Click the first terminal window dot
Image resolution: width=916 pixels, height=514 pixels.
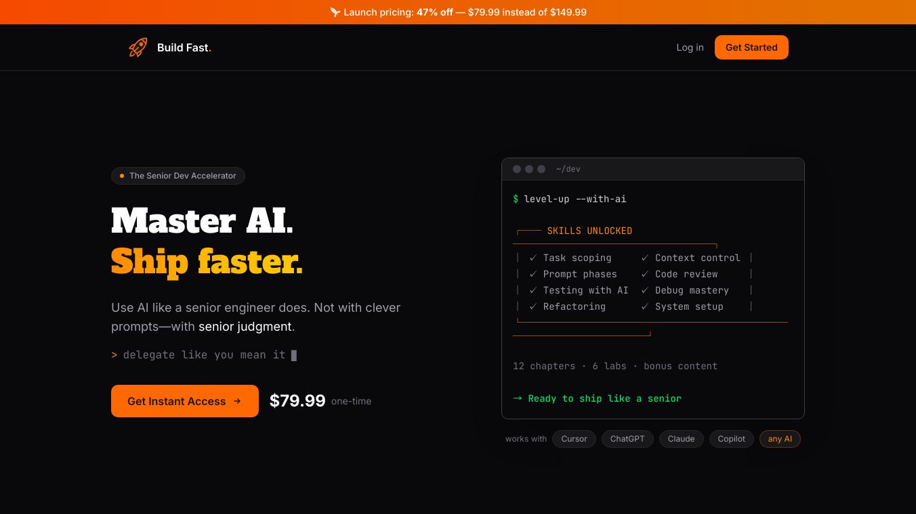coord(517,169)
